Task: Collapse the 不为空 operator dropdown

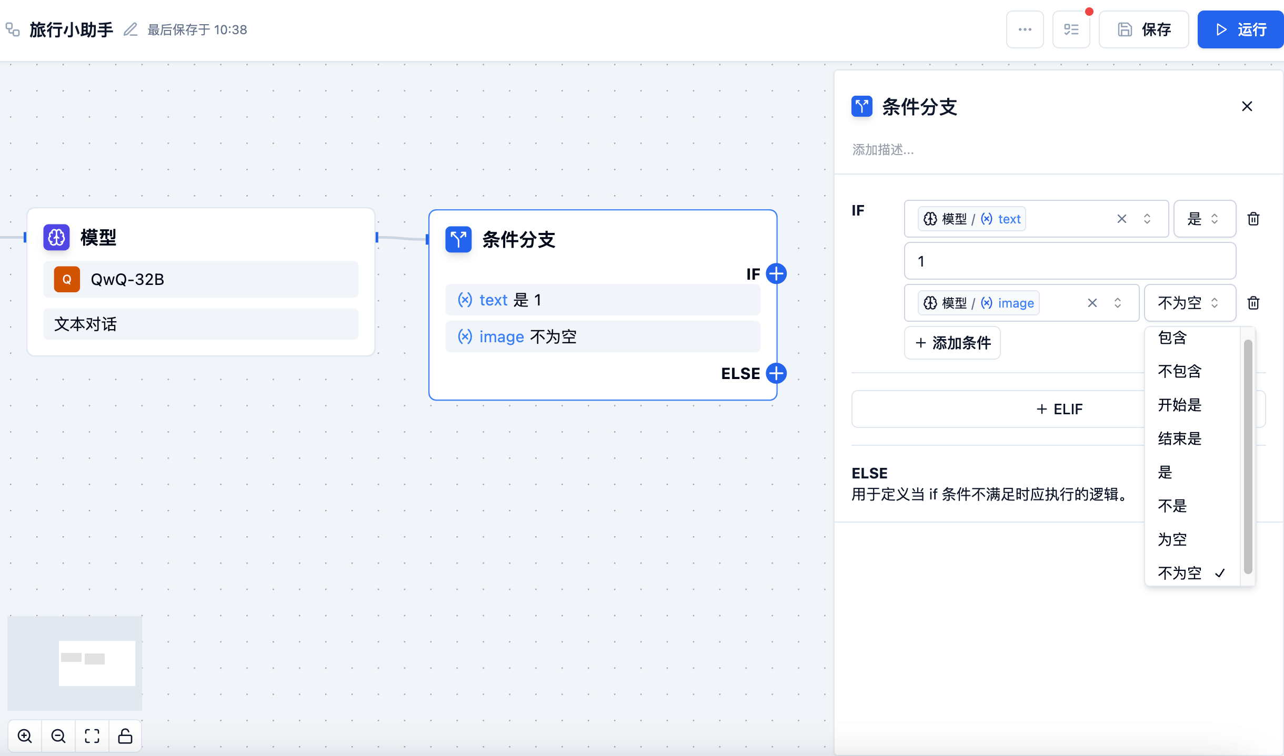Action: pyautogui.click(x=1189, y=303)
